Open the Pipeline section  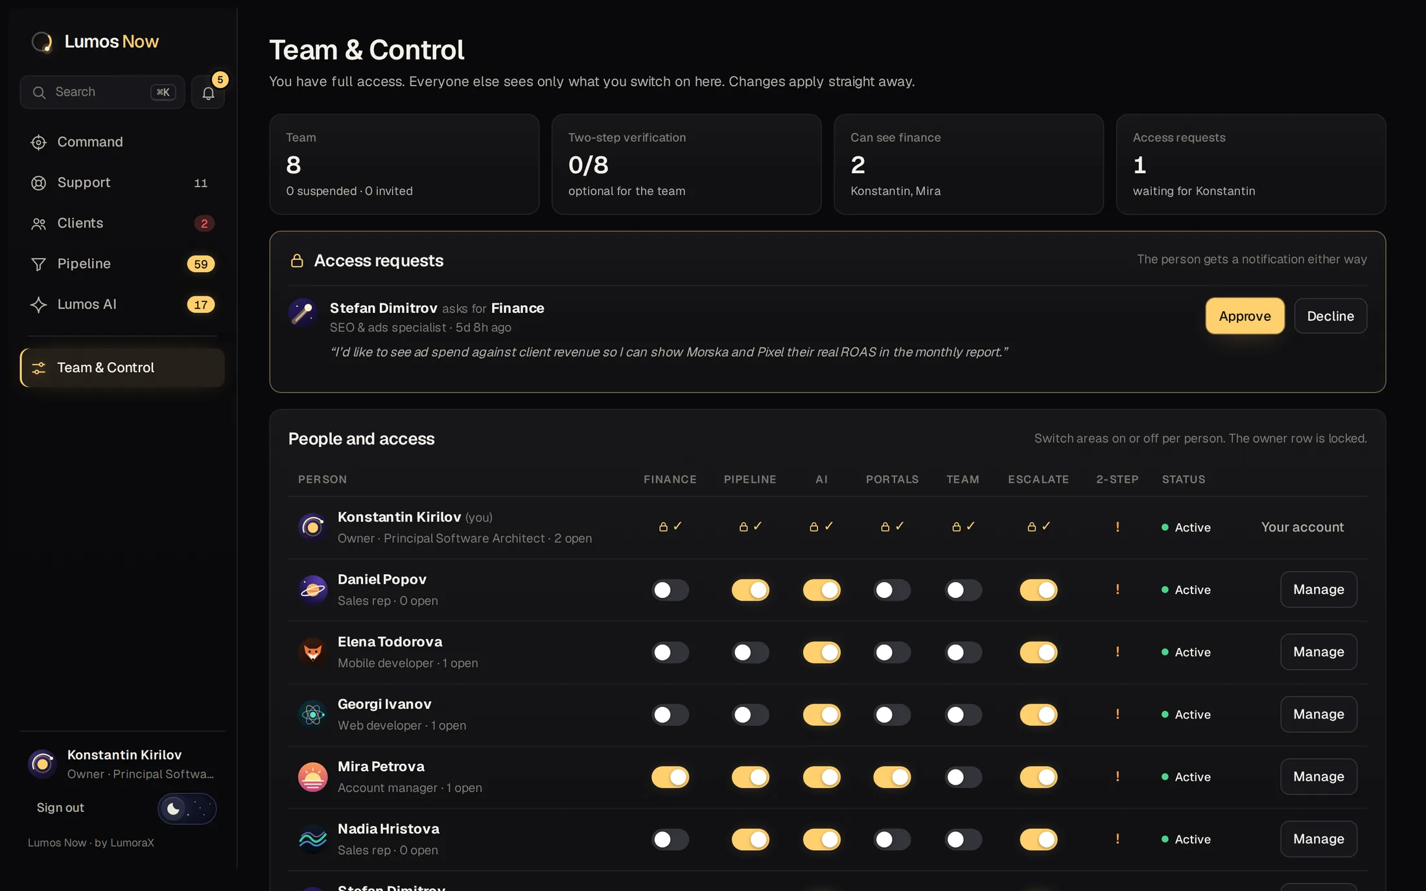point(122,264)
